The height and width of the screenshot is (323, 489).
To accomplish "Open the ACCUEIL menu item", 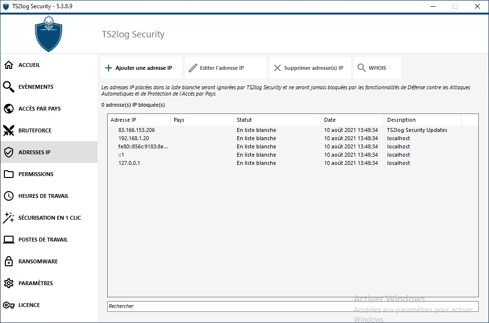I will (49, 65).
